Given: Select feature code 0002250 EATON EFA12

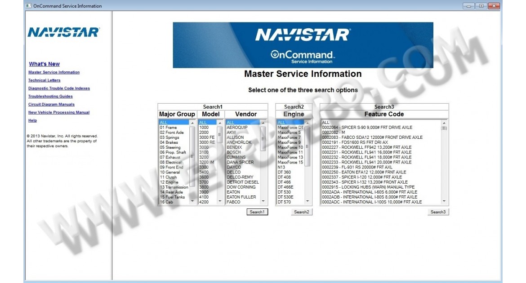Looking at the screenshot, I should pyautogui.click(x=381, y=172).
